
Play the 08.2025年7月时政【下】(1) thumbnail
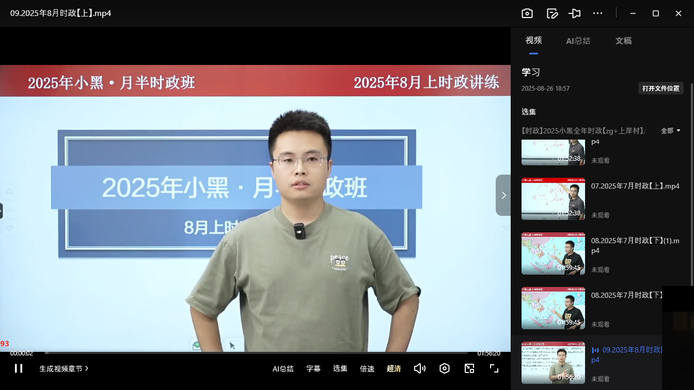(x=553, y=253)
